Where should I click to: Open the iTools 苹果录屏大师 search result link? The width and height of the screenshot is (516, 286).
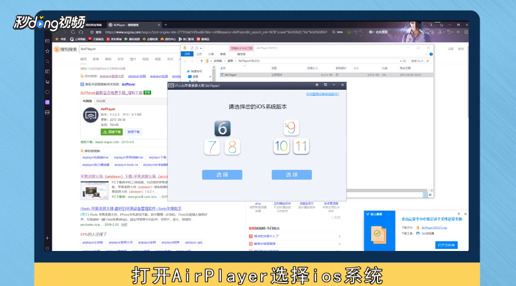(x=131, y=209)
